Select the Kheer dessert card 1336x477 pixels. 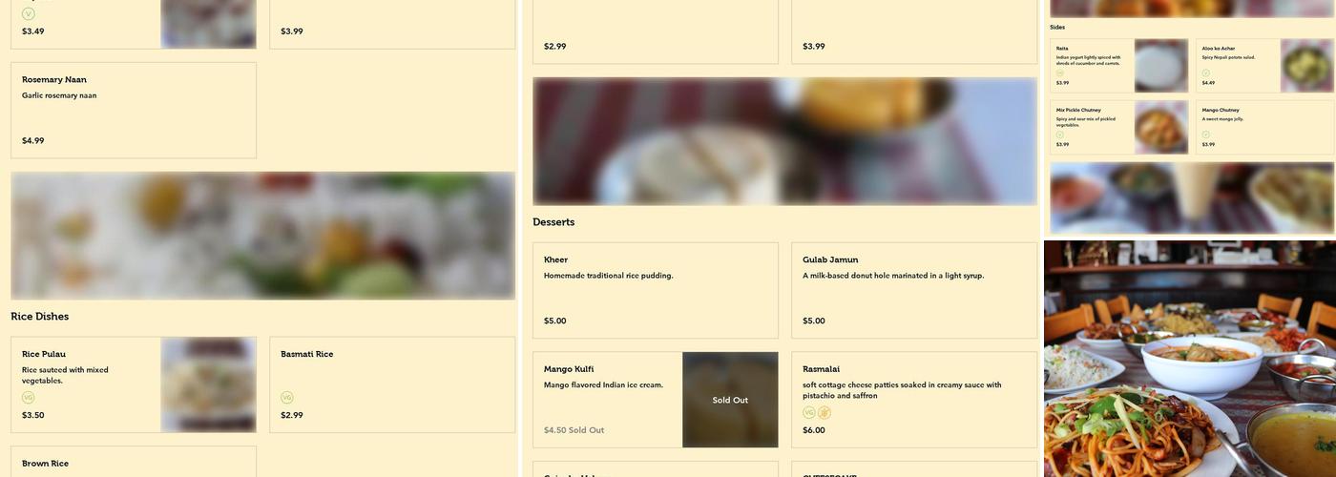(x=656, y=290)
